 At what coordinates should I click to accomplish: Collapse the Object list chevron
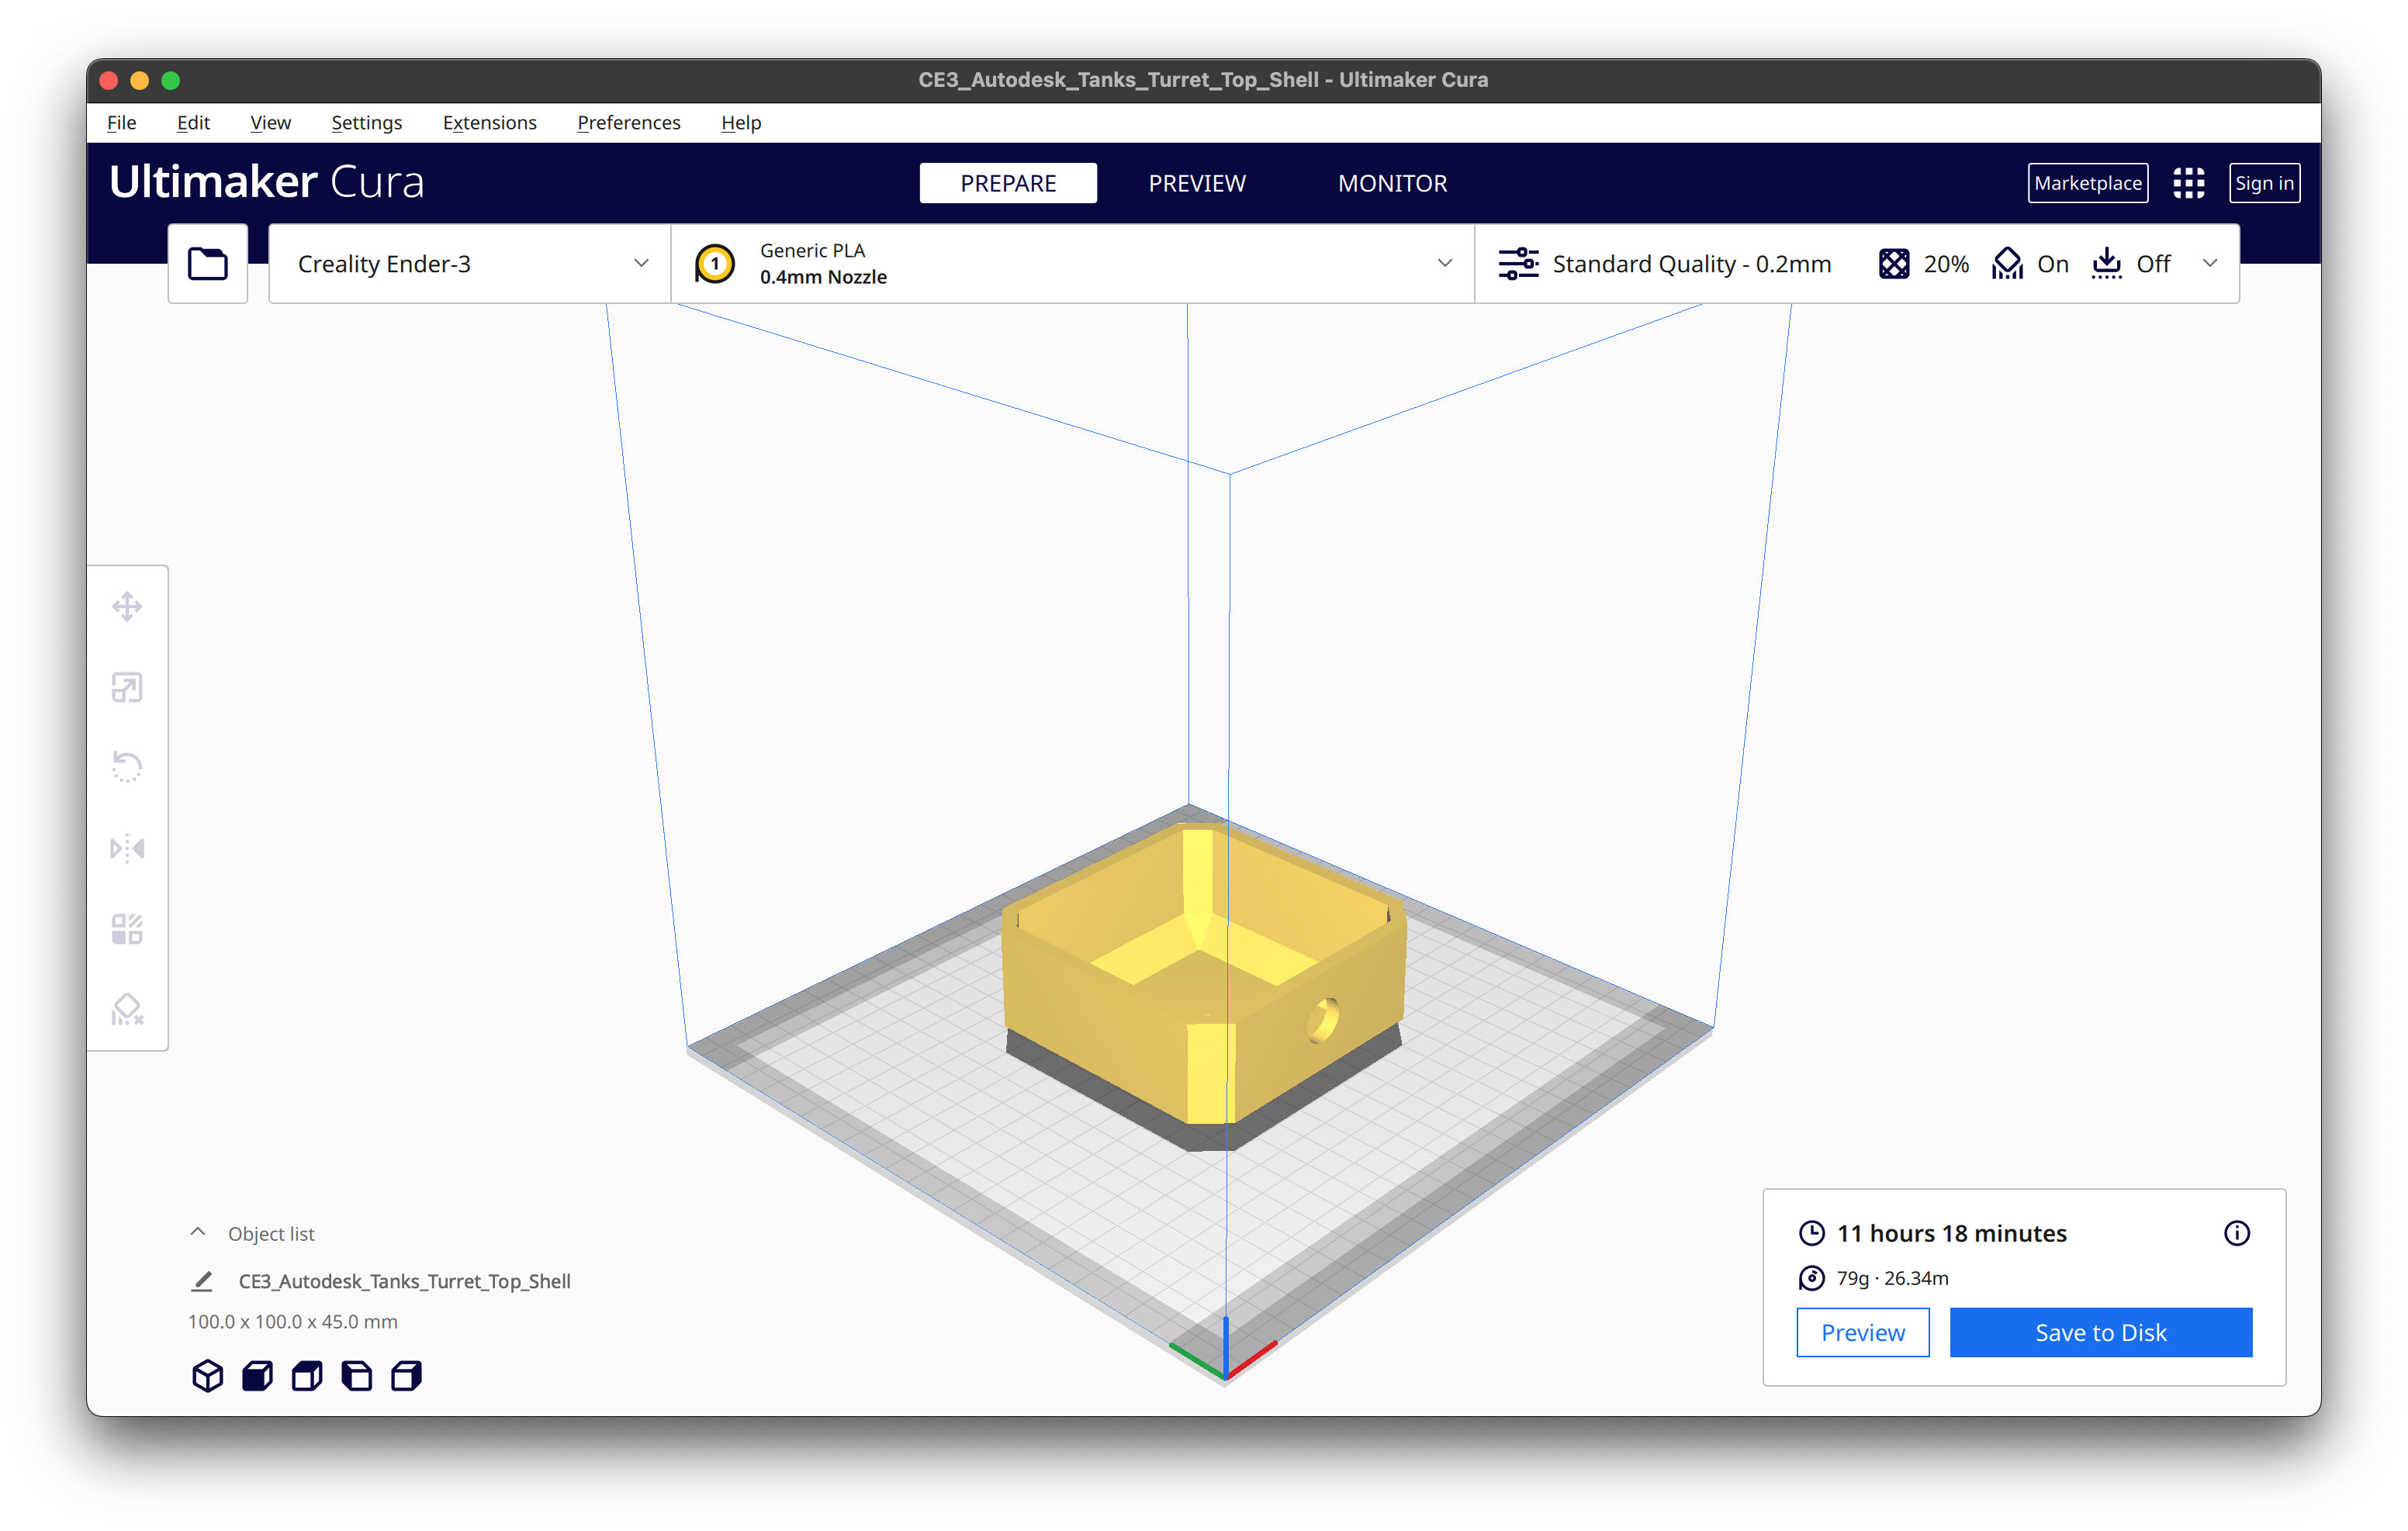198,1233
